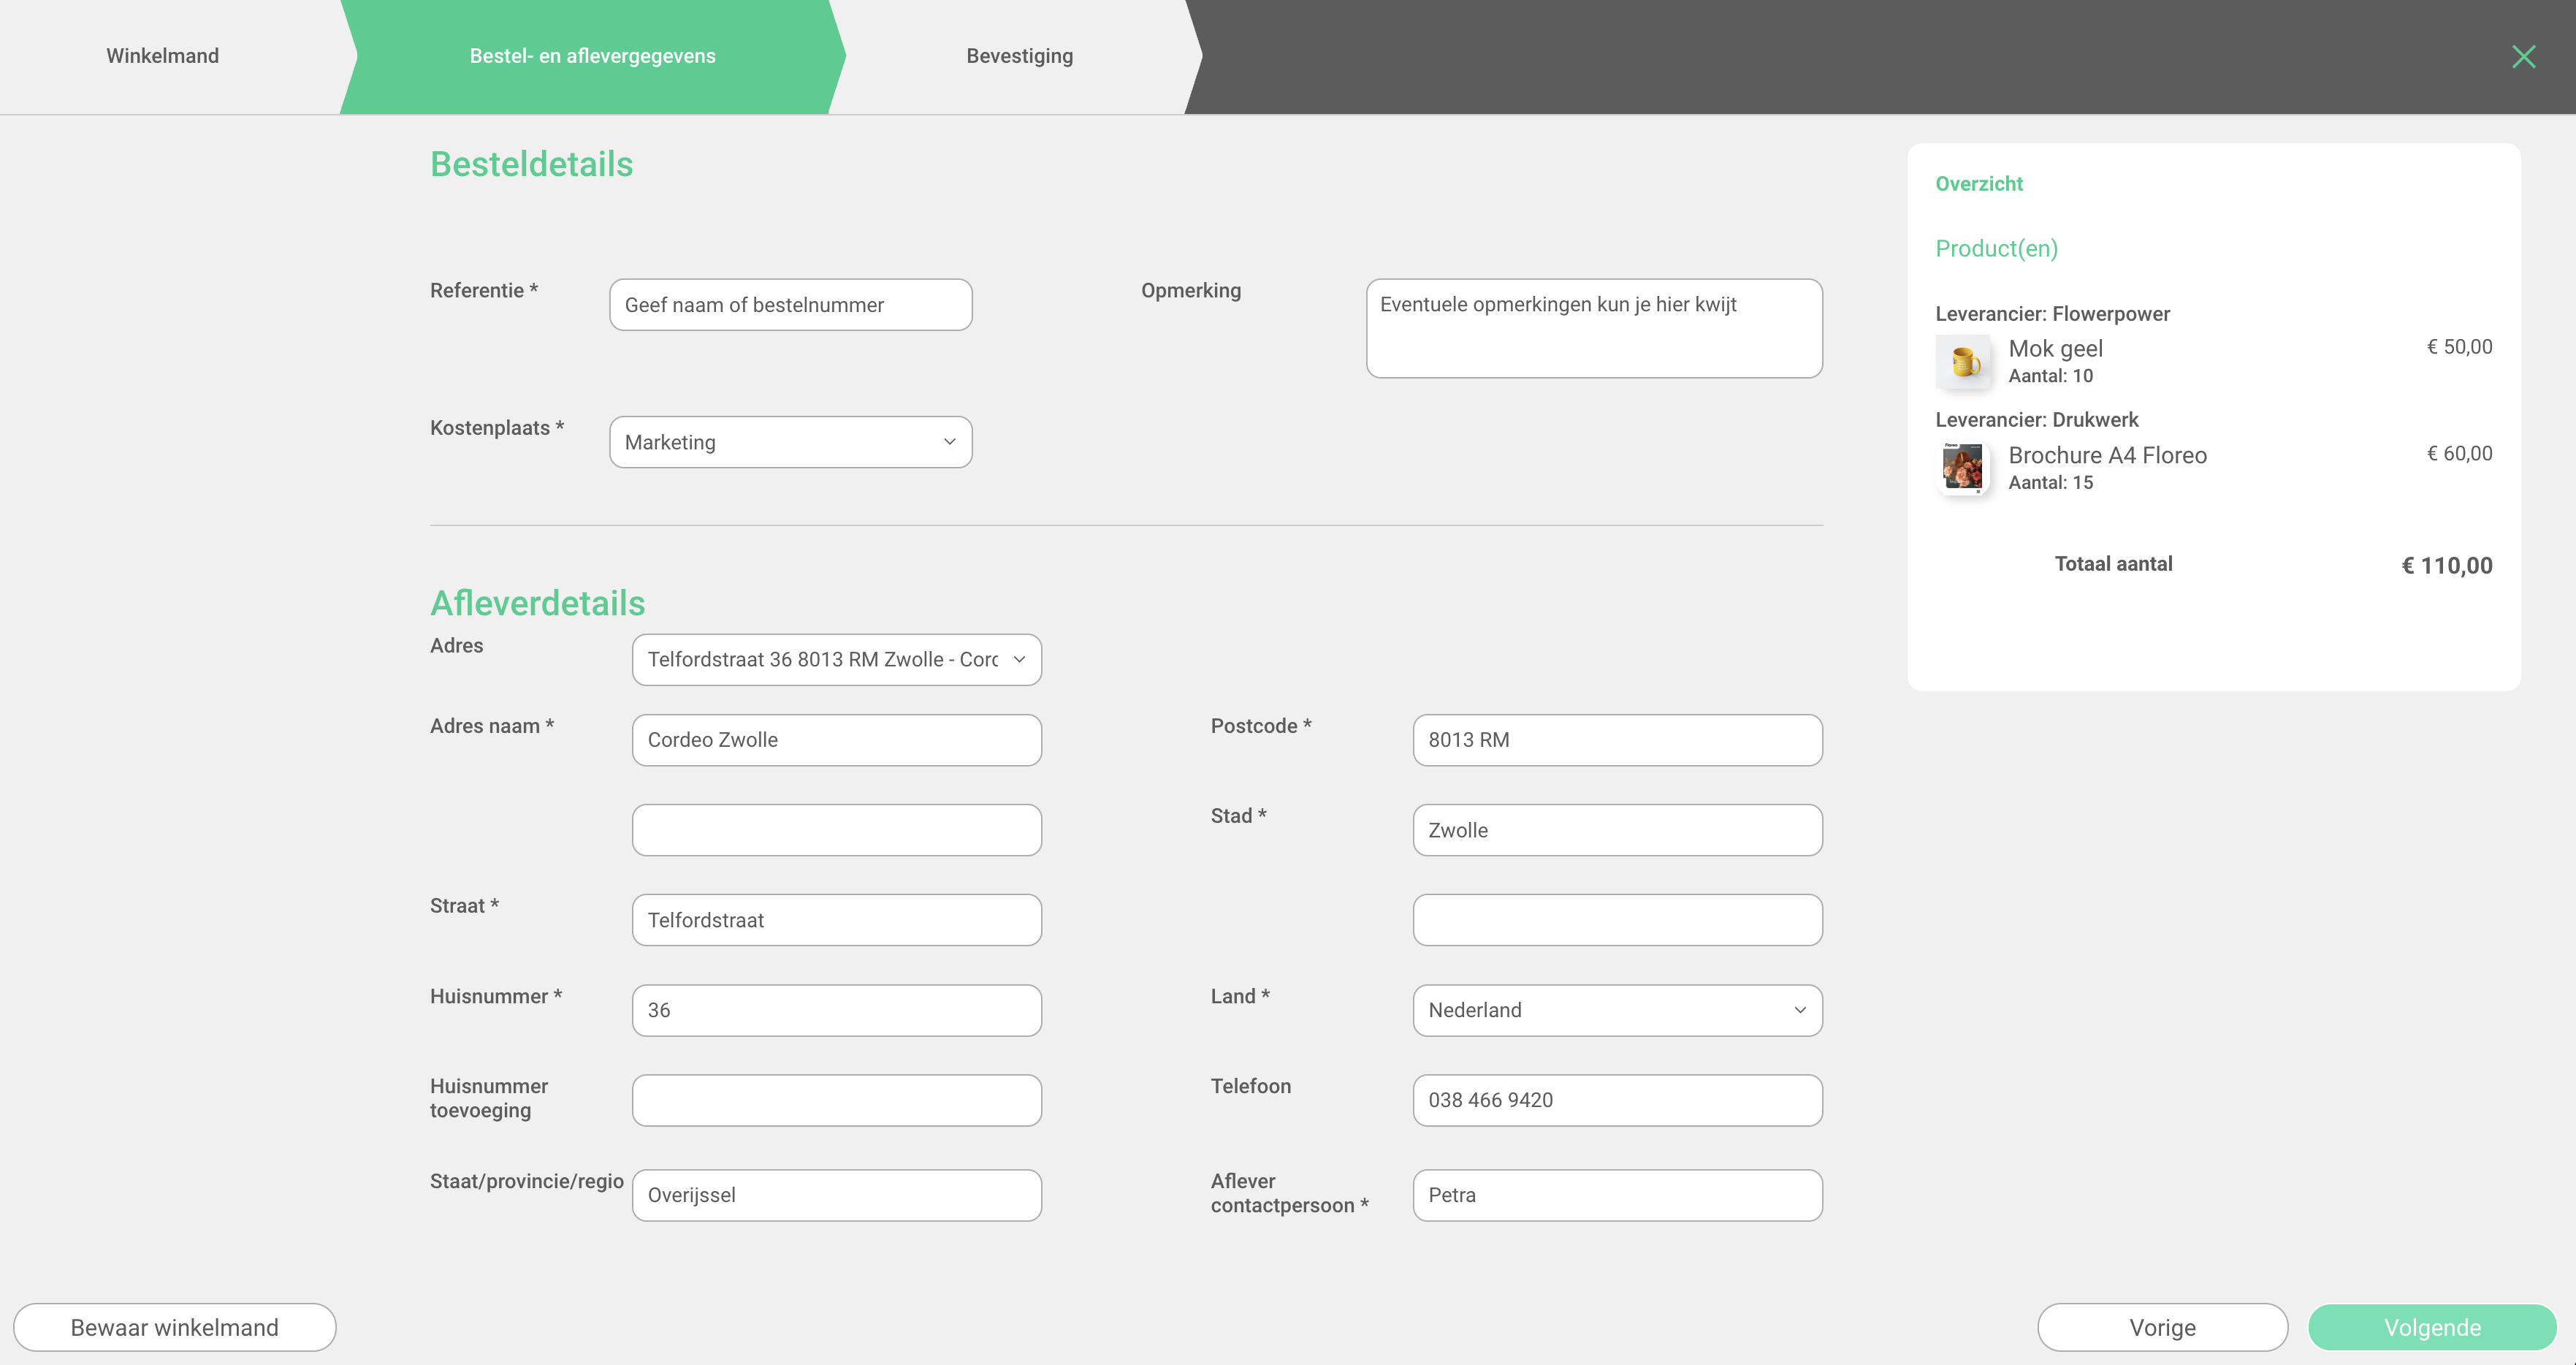Open the Kostenplaats Marketing dropdown
Screen dimensions: 2576x1365
click(x=790, y=442)
